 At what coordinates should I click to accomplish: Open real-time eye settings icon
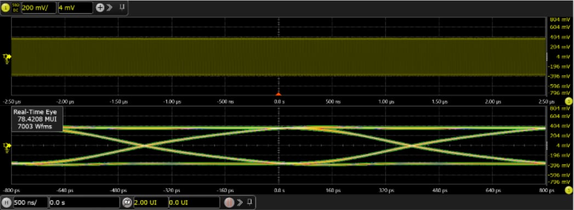coord(127,202)
